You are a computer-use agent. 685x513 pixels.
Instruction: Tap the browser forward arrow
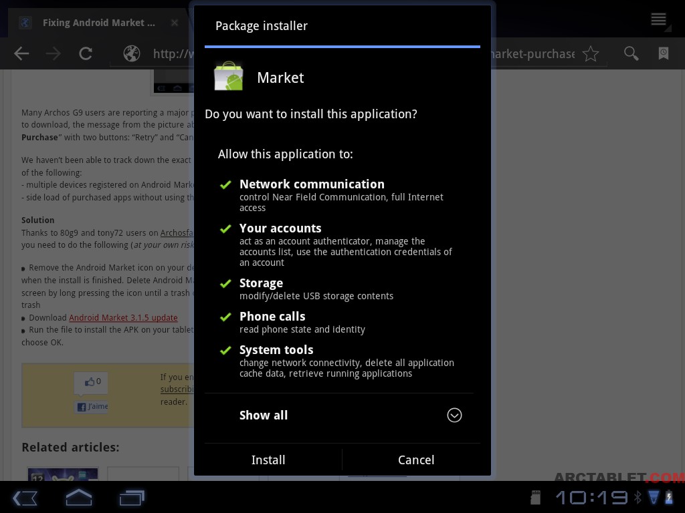click(54, 53)
